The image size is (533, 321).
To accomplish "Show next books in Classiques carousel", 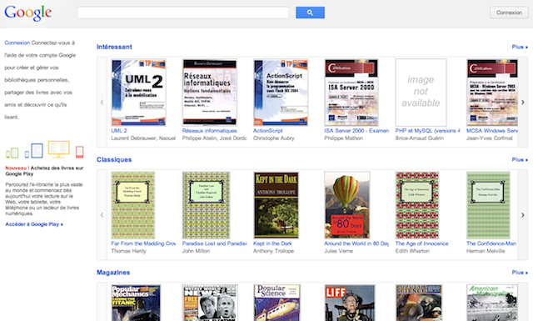I will tap(523, 215).
